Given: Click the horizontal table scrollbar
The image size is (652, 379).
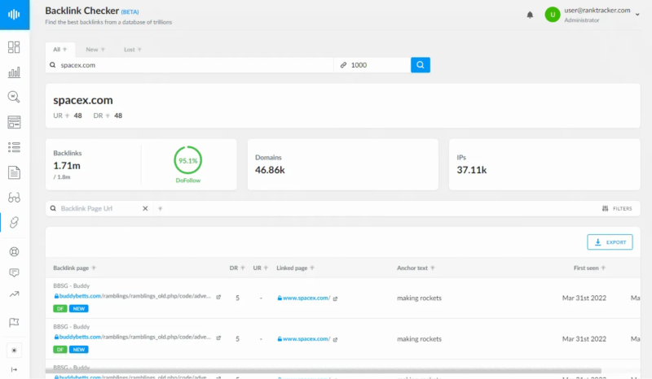Looking at the screenshot, I should [324, 371].
